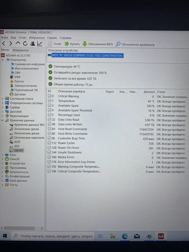Viewport: 189px width, 252px height.
Task: Open the ATA tree item
Action: coord(14,146)
